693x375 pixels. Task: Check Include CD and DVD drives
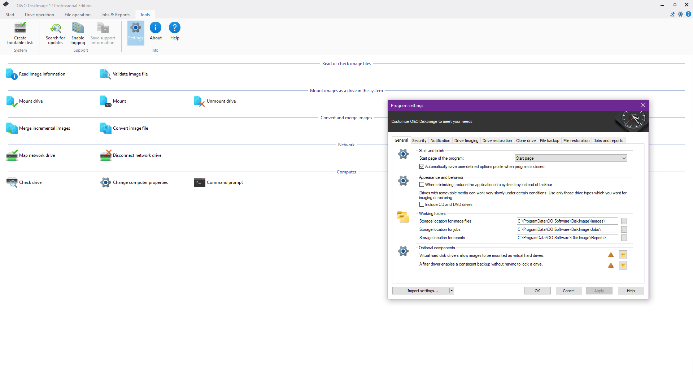pos(422,204)
